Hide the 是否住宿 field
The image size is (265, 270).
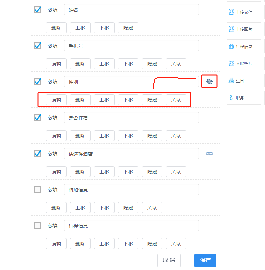tap(152, 136)
